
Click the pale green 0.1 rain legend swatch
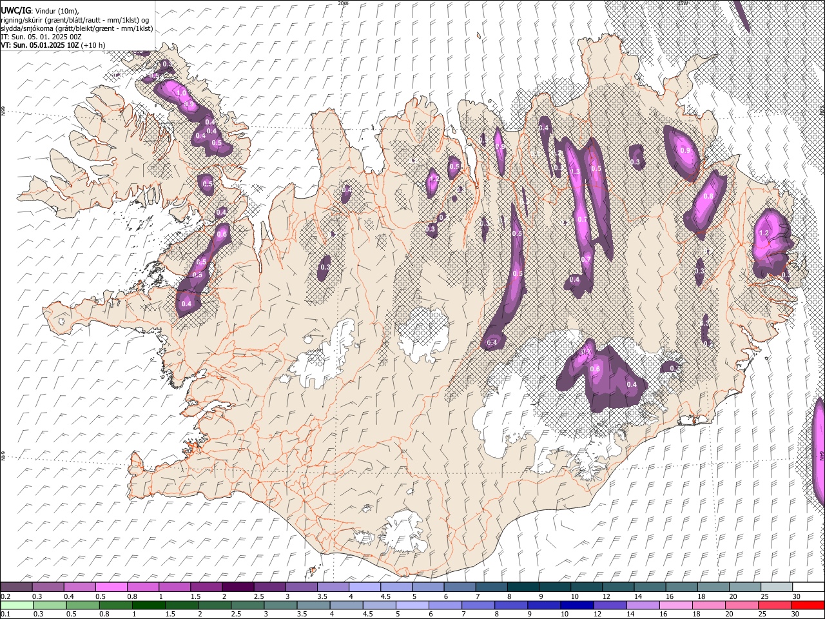click(x=17, y=605)
